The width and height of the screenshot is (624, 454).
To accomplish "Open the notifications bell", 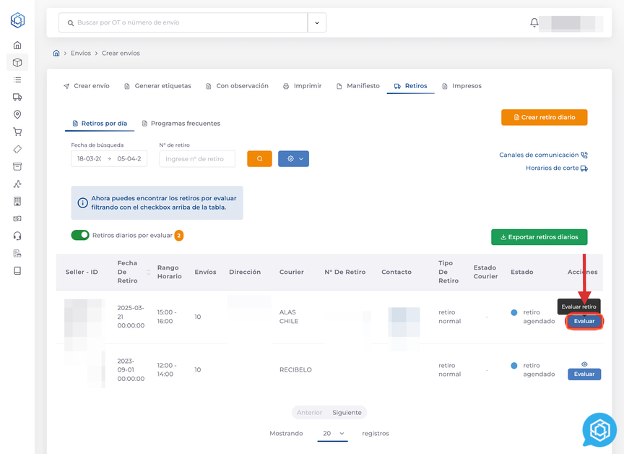I will [534, 22].
